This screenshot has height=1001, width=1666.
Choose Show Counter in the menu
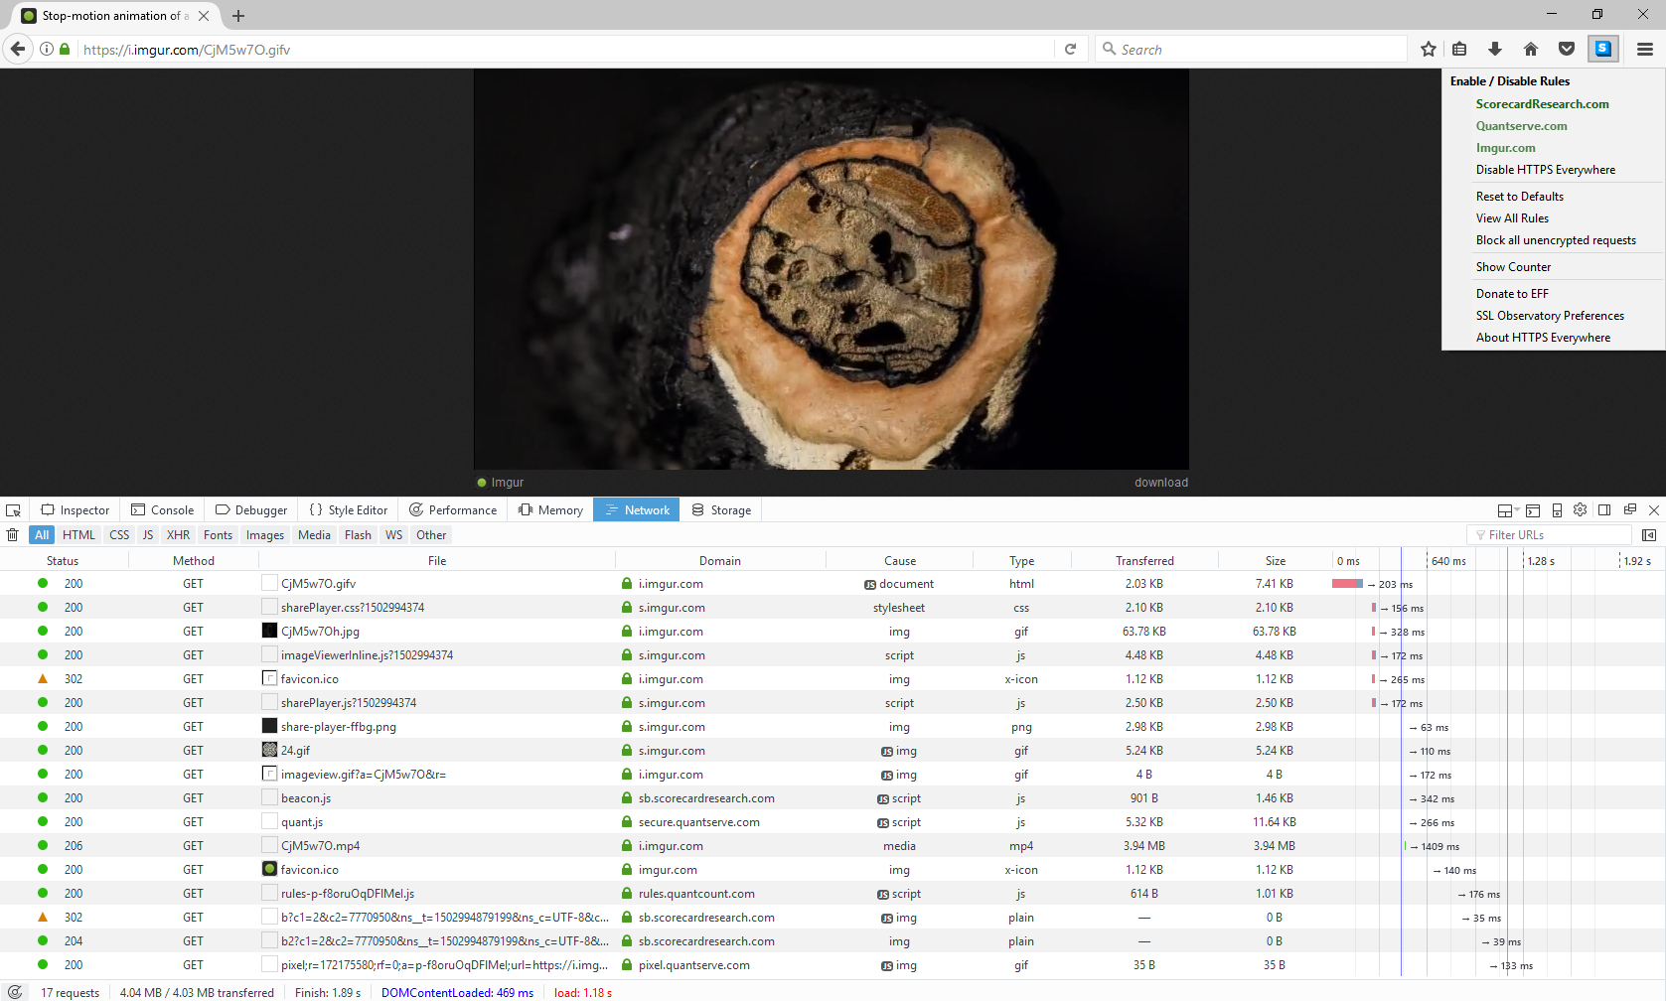point(1513,267)
